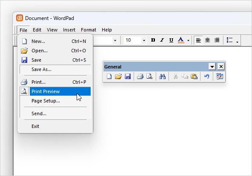Choose Save from File menu
This screenshot has width=252, height=176.
[x=55, y=60]
